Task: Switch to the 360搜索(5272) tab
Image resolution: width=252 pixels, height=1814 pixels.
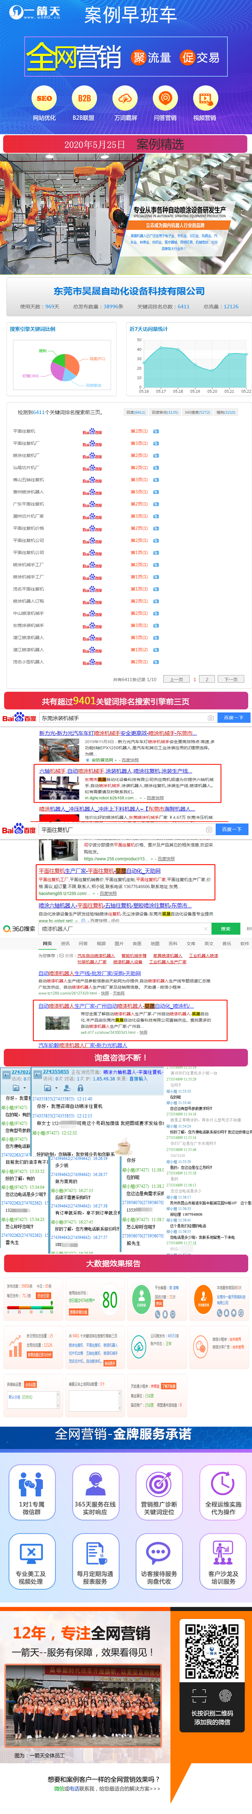Action: point(197,413)
